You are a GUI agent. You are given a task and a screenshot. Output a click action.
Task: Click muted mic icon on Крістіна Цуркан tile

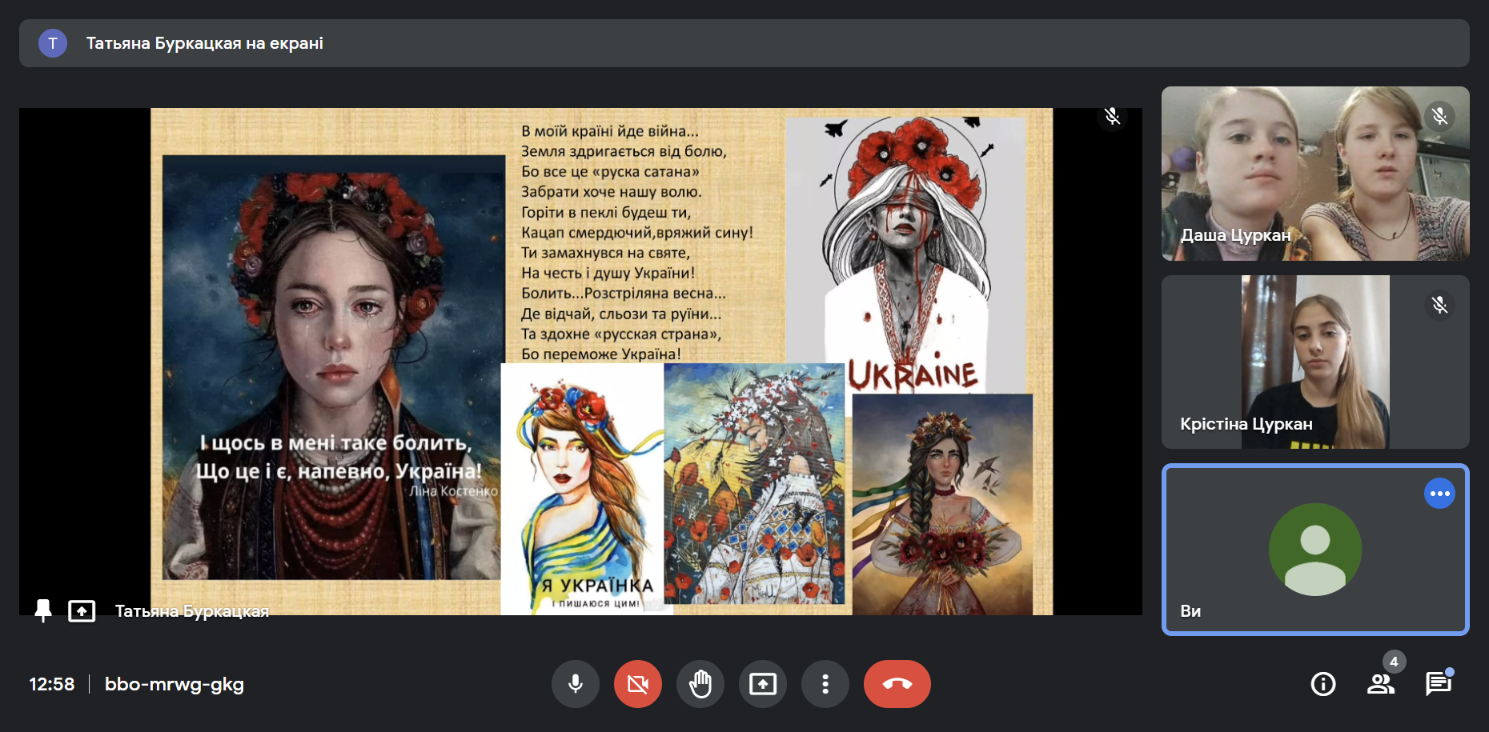click(x=1439, y=305)
